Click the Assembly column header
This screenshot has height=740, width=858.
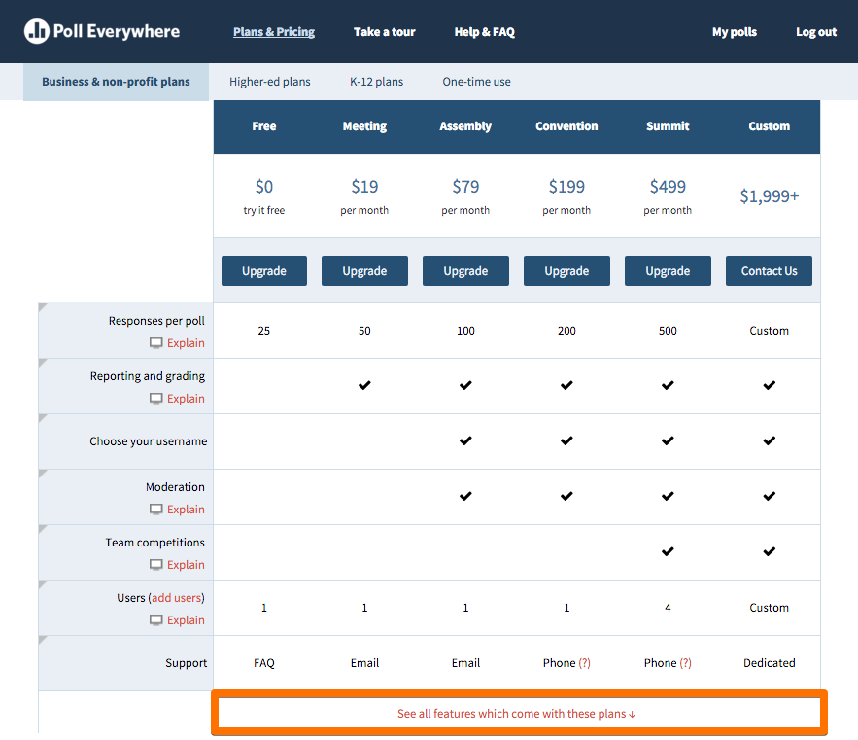coord(465,126)
